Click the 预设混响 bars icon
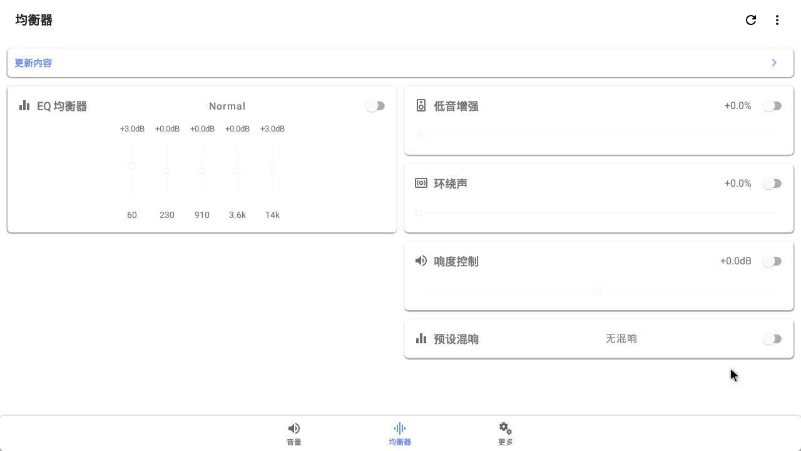This screenshot has height=451, width=801. (x=421, y=338)
